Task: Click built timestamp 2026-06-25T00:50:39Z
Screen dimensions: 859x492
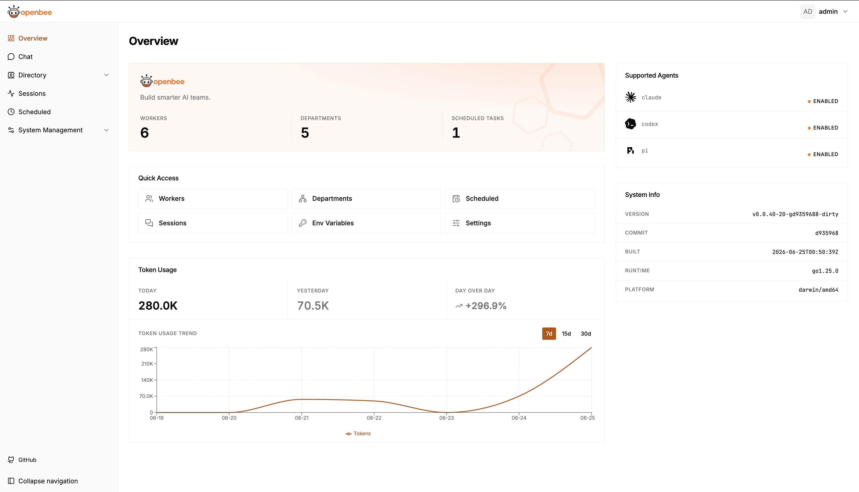Action: click(x=805, y=252)
